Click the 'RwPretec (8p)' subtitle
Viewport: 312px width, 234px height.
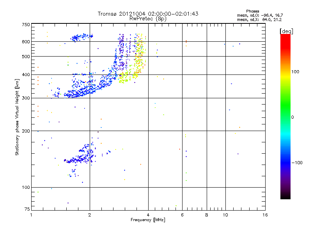[148, 19]
